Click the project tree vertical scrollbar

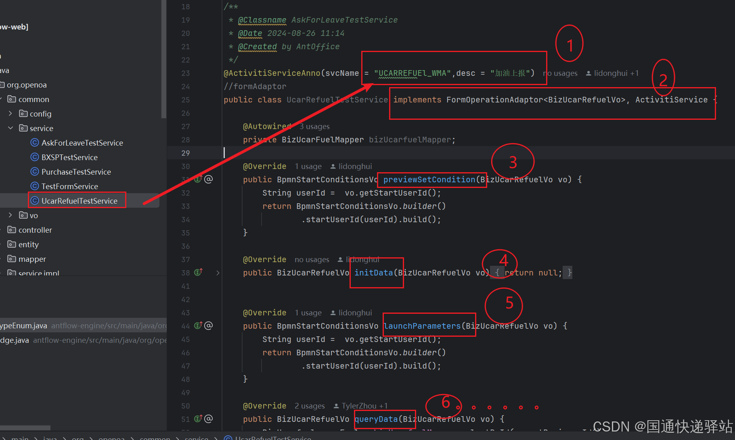(x=163, y=59)
